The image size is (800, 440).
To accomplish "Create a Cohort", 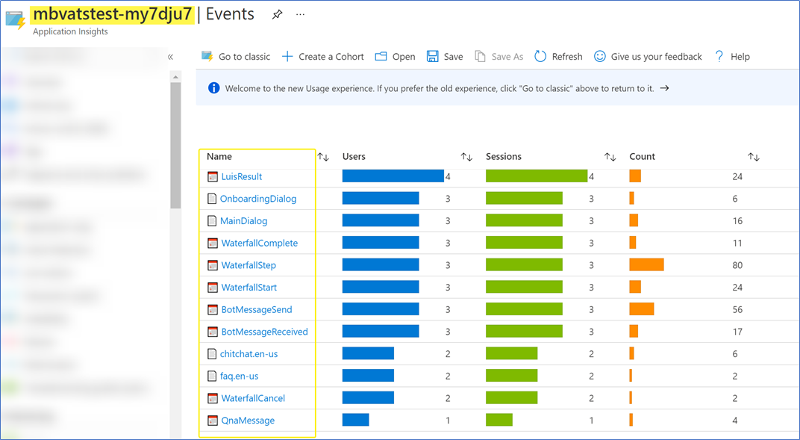I will click(x=322, y=56).
